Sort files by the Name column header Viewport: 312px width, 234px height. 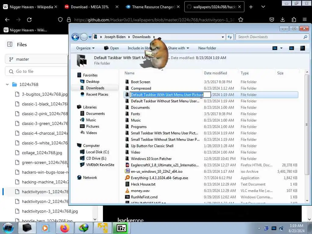click(129, 73)
